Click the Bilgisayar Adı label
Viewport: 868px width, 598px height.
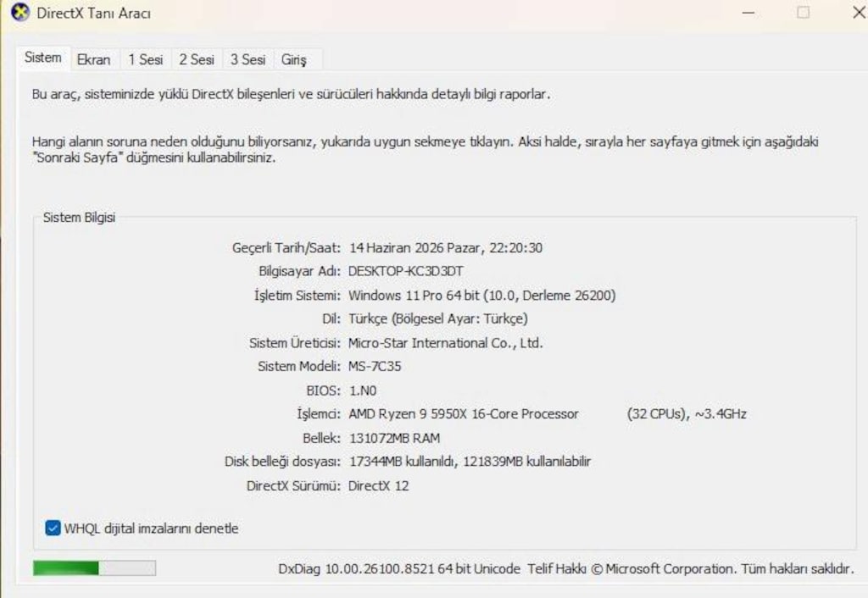[x=299, y=272]
